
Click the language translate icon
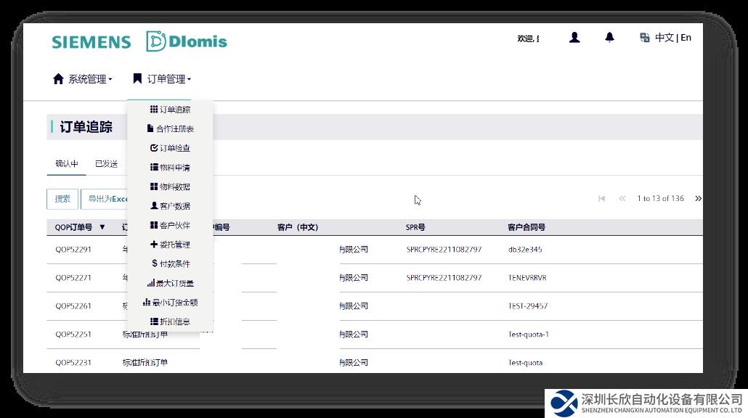pos(644,38)
